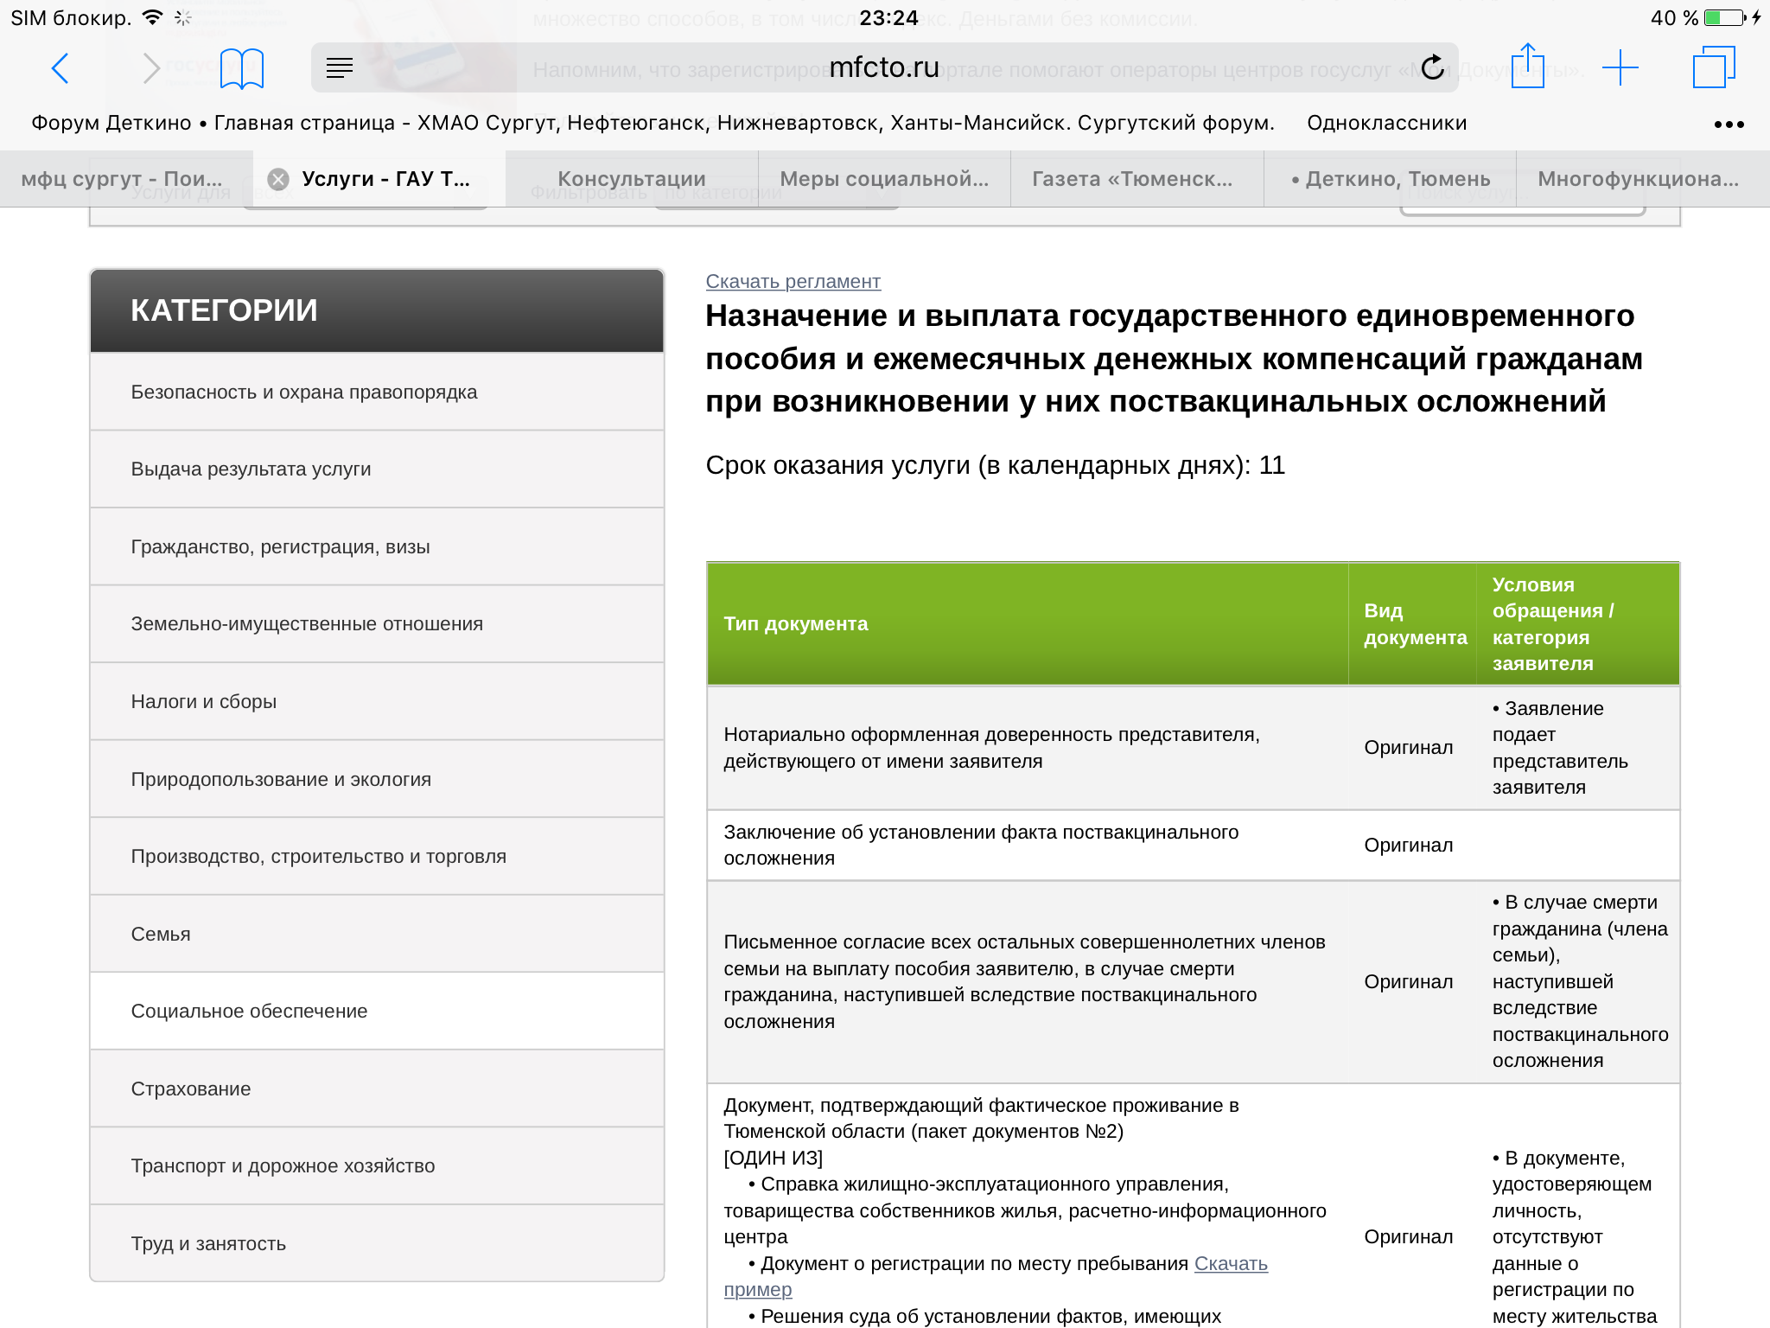The width and height of the screenshot is (1770, 1328).
Task: Reload the page with refresh icon
Action: point(1432,67)
